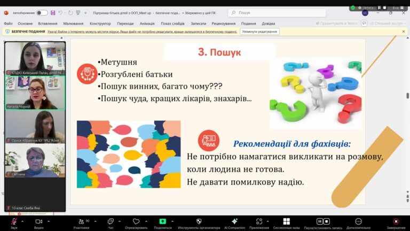Open the Показ слайдів ribbon tab
The height and width of the screenshot is (231, 410).
(173, 24)
